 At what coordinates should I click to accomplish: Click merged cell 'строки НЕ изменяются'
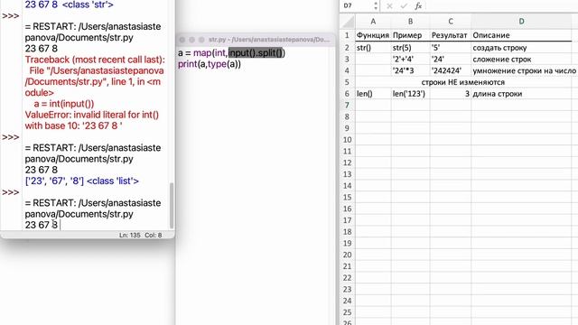463,82
